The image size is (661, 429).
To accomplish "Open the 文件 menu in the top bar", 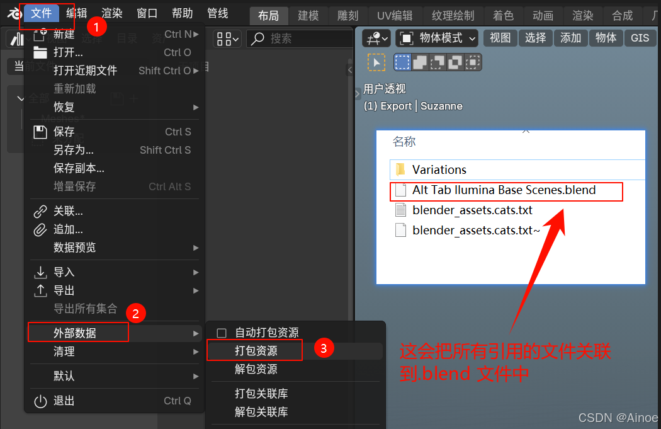I will pos(42,13).
